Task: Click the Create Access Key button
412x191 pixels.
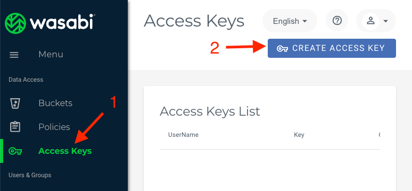Action: (332, 48)
